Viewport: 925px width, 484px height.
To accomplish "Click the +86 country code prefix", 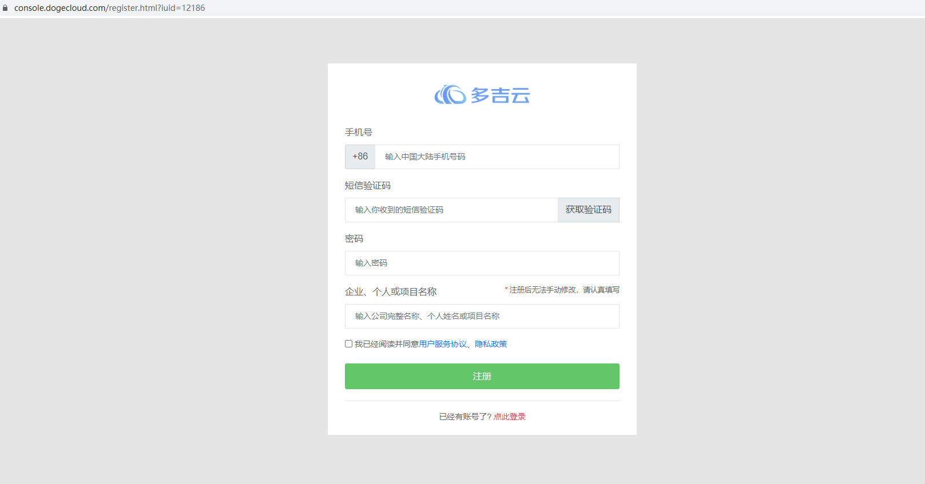I will 360,157.
